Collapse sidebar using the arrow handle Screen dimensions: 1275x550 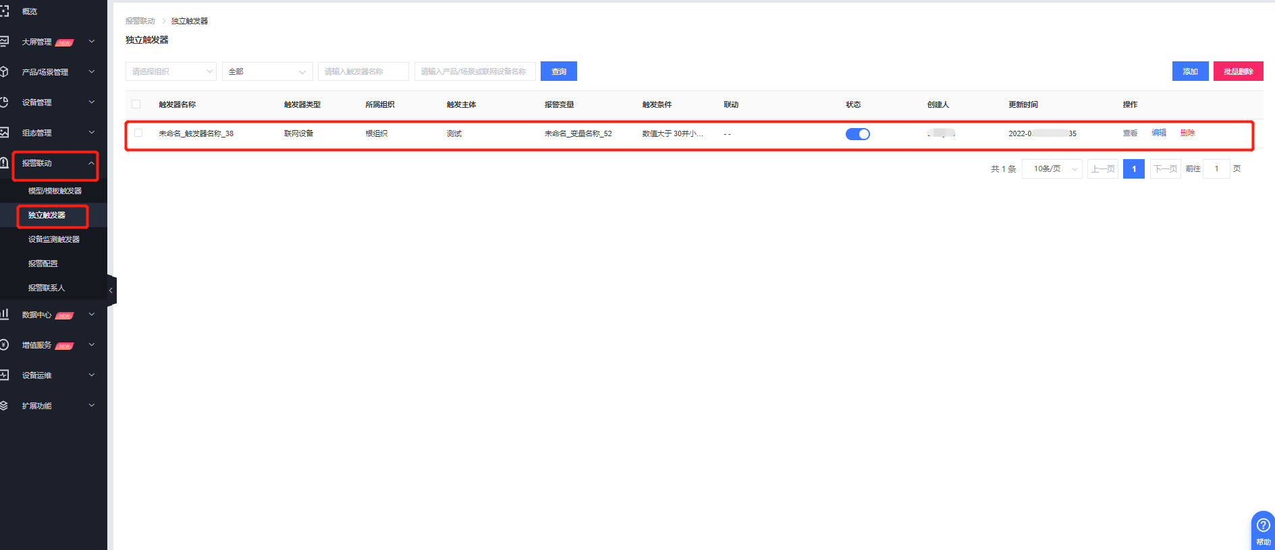pos(111,291)
